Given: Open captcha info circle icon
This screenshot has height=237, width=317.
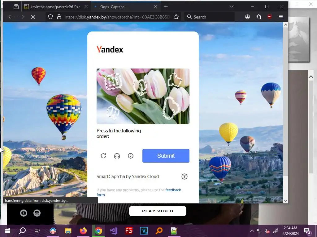Looking at the screenshot, I should (x=131, y=156).
